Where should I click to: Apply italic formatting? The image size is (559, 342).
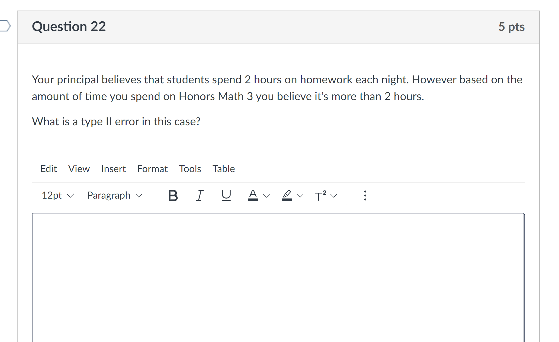pos(199,195)
